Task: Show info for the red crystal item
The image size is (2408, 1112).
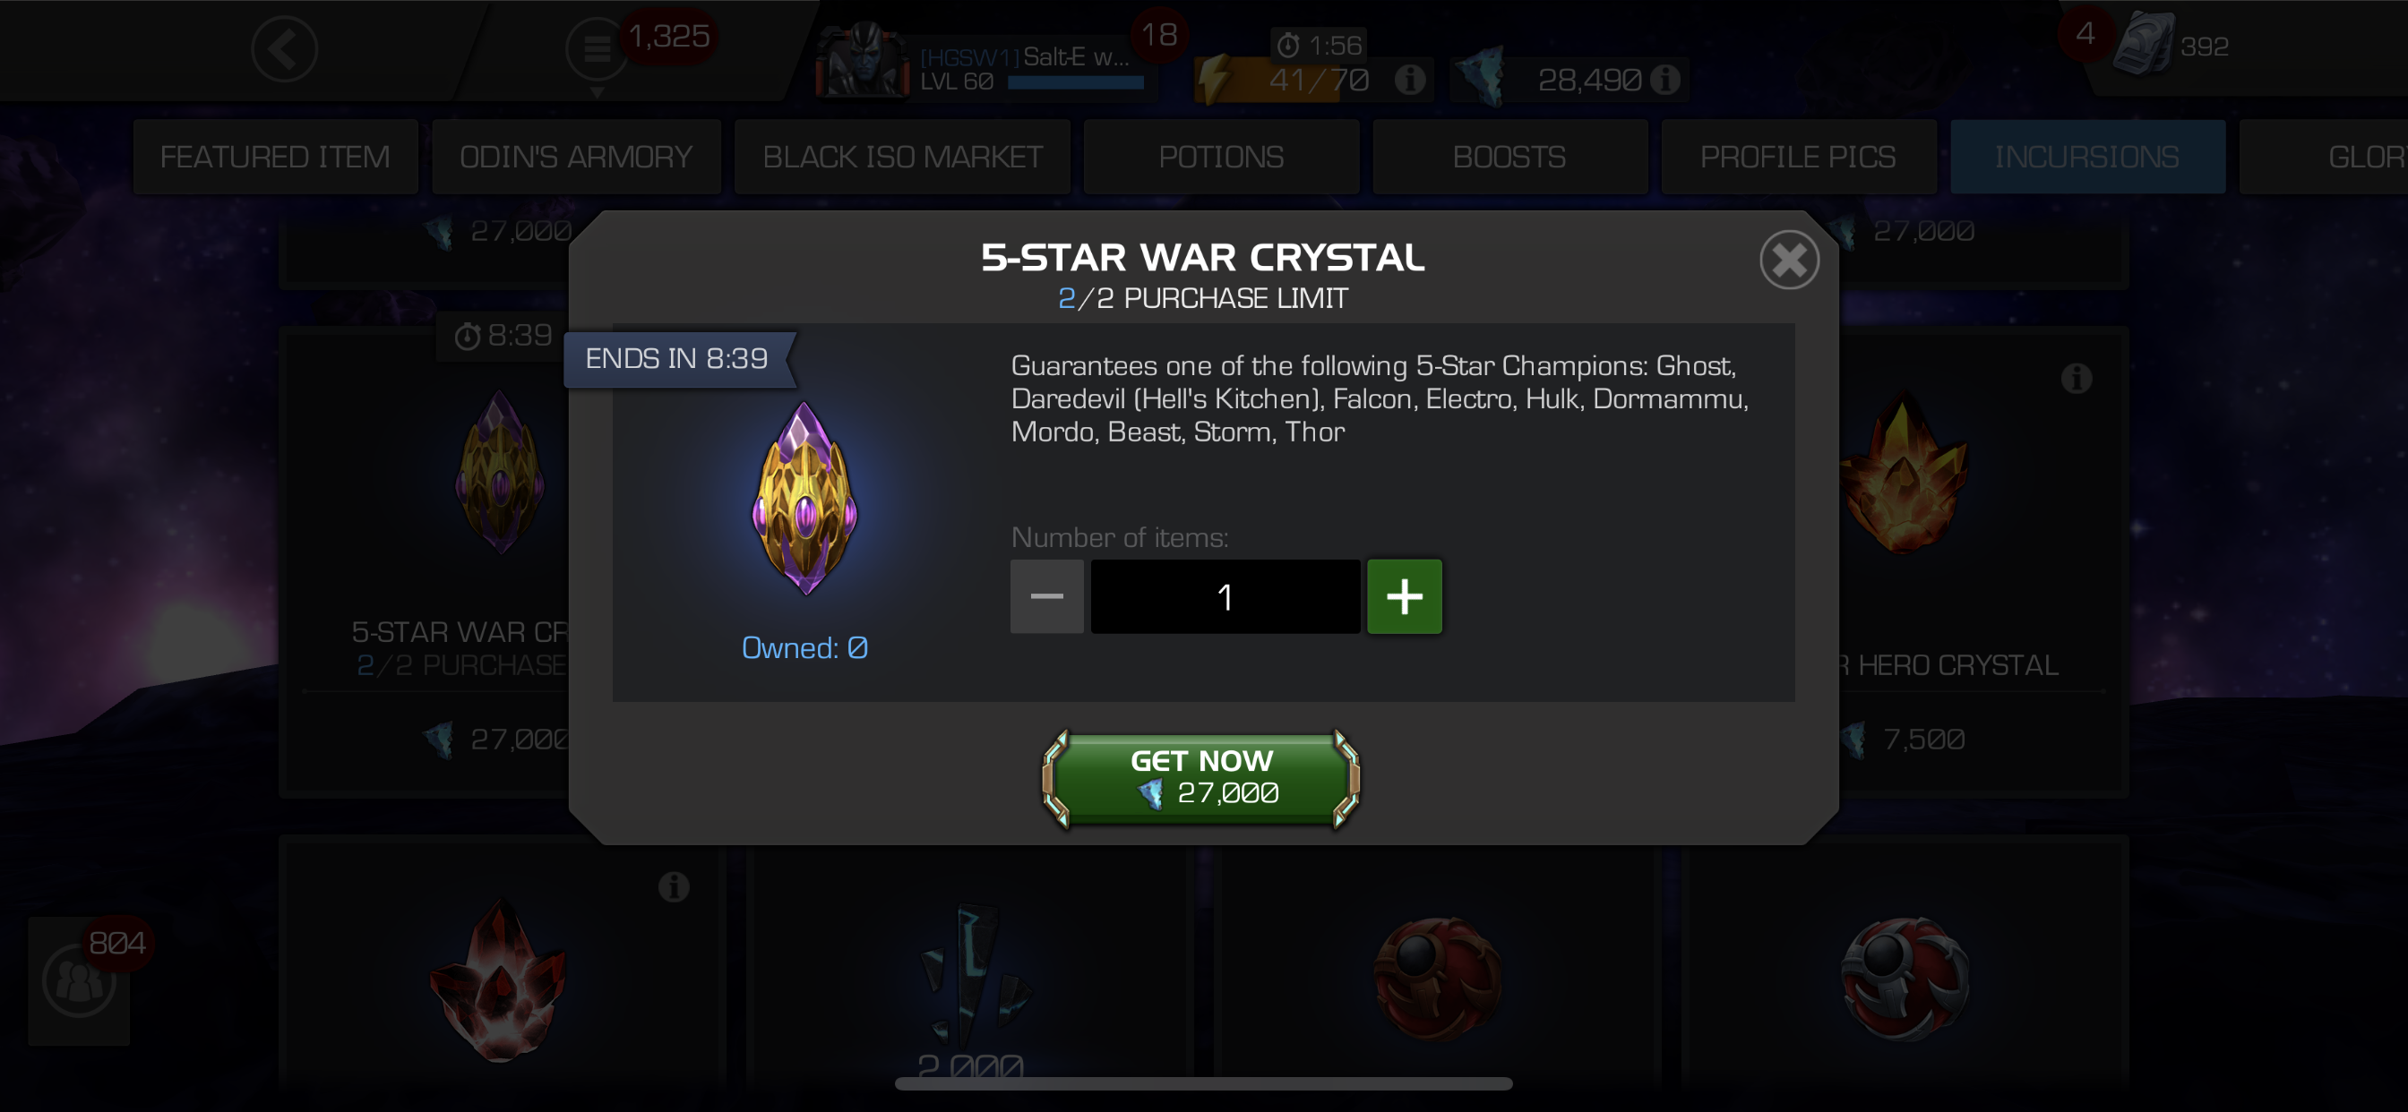Action: tap(673, 885)
